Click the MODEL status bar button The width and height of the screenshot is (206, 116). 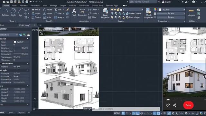(x=117, y=113)
